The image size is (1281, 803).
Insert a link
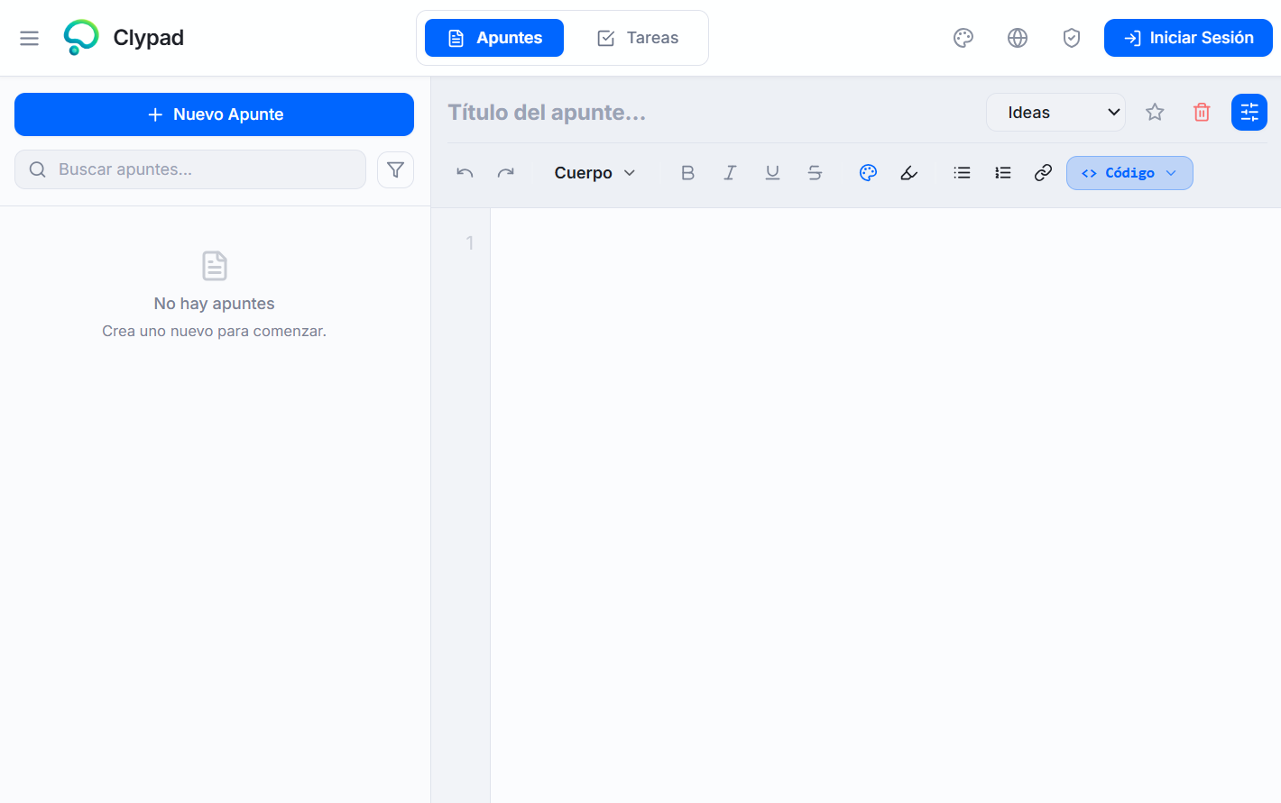(1044, 173)
